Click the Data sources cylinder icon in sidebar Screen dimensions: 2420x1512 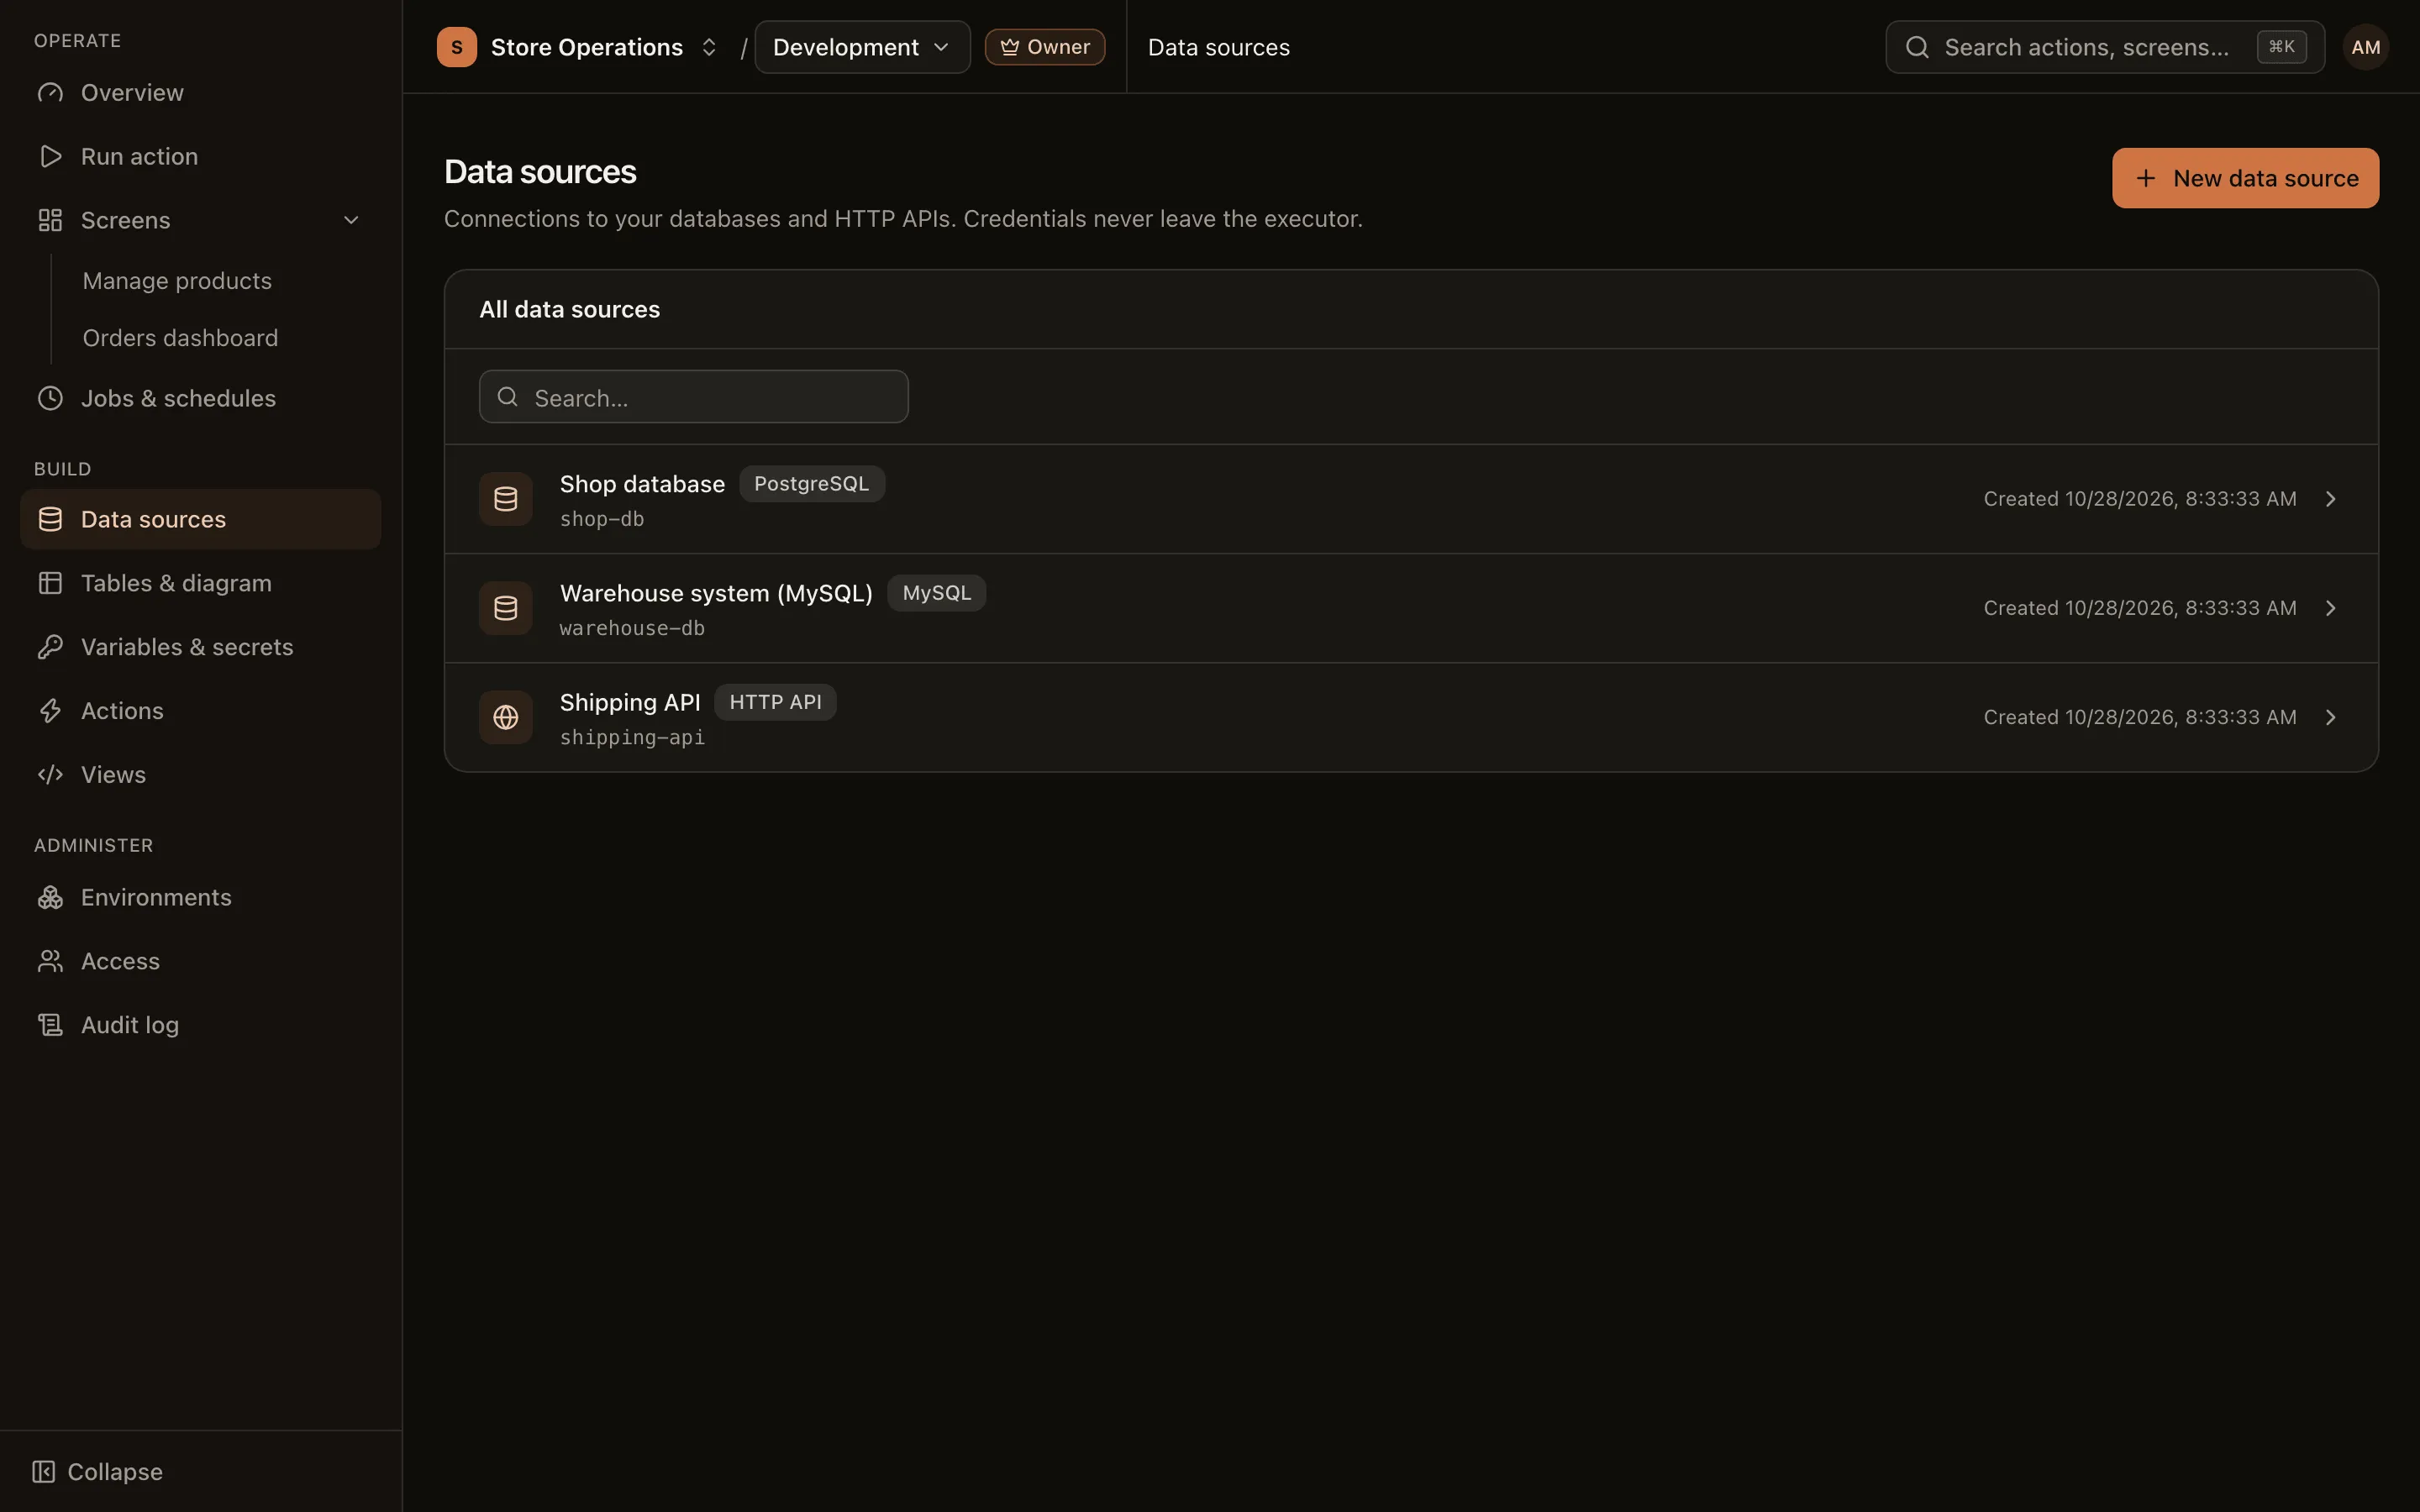50,520
